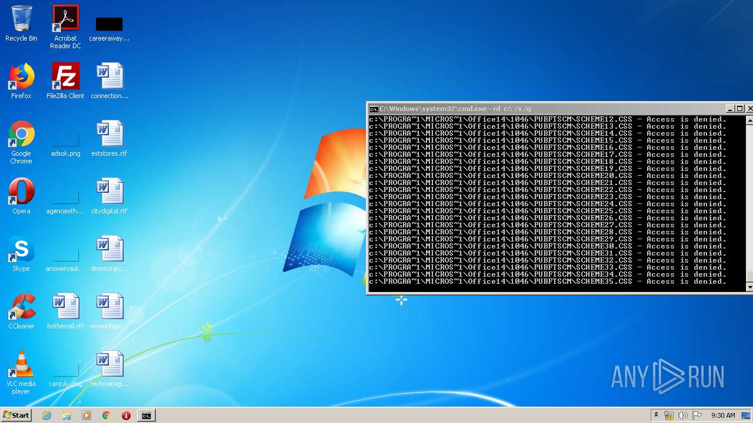Screen dimensions: 753x423
Task: Open Chrome from the taskbar
Action: point(106,415)
